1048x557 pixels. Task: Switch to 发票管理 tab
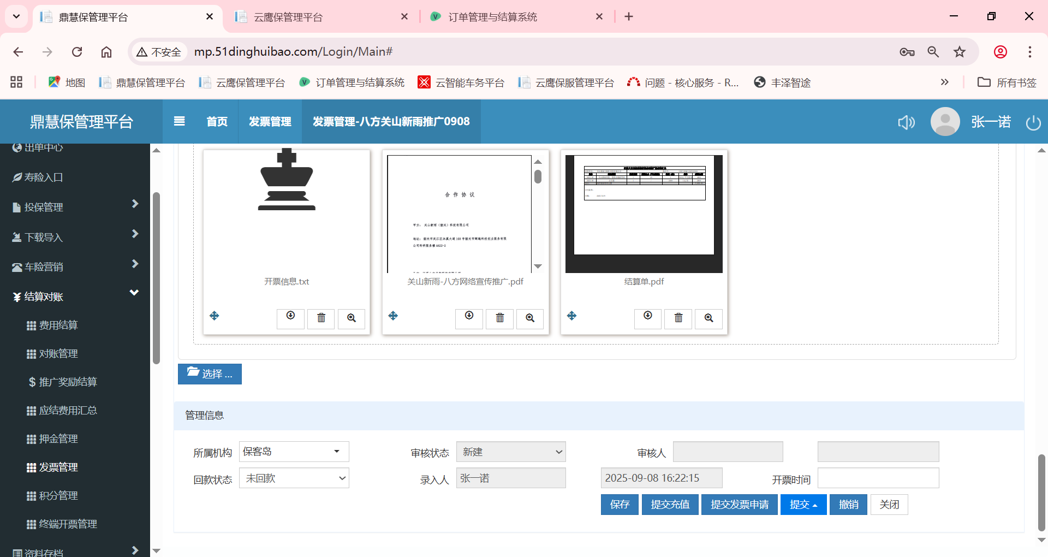coord(270,121)
